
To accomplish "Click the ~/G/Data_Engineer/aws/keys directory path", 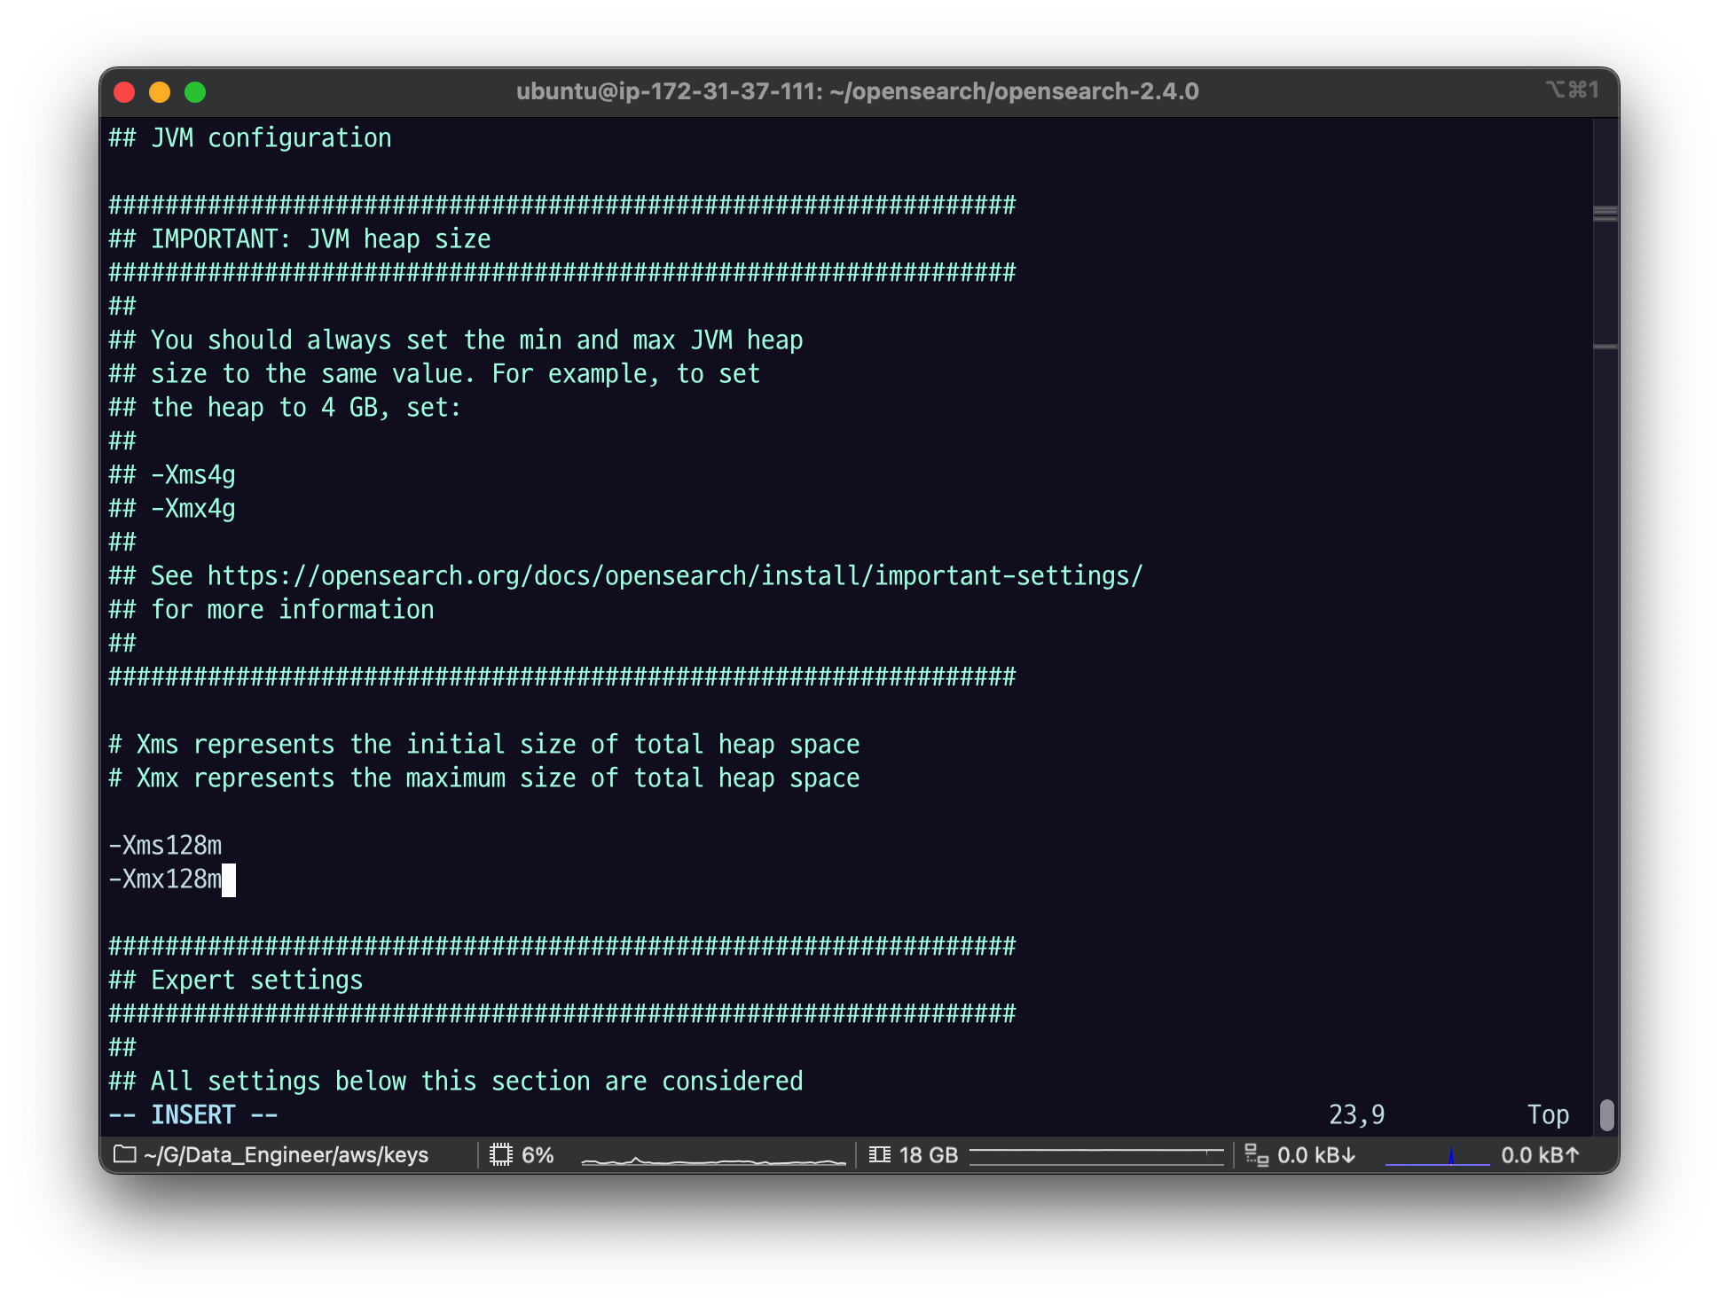I will point(286,1155).
